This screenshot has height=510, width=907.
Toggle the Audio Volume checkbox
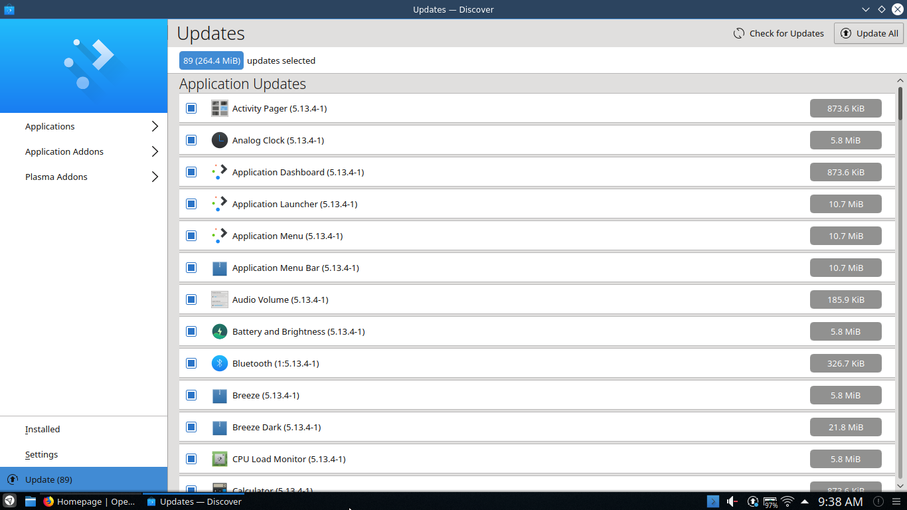[191, 299]
